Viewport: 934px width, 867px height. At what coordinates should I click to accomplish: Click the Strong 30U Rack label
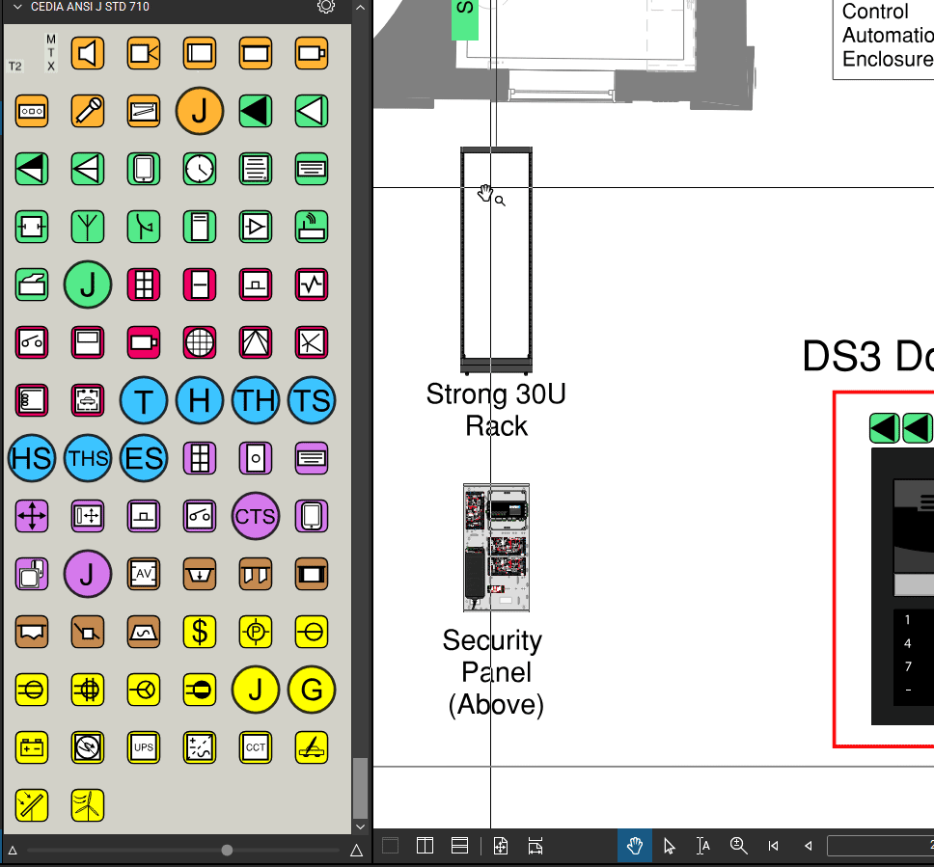(496, 410)
